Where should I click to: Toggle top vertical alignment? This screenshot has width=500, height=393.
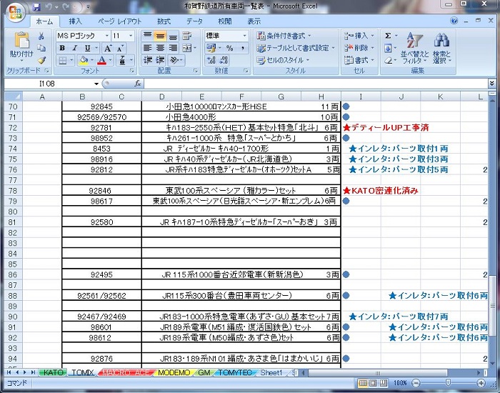[147, 36]
